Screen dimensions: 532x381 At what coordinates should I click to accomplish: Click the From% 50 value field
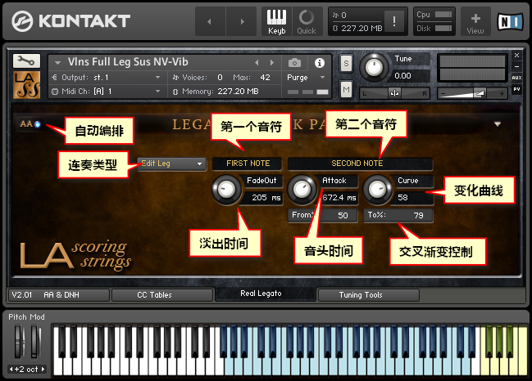point(323,216)
